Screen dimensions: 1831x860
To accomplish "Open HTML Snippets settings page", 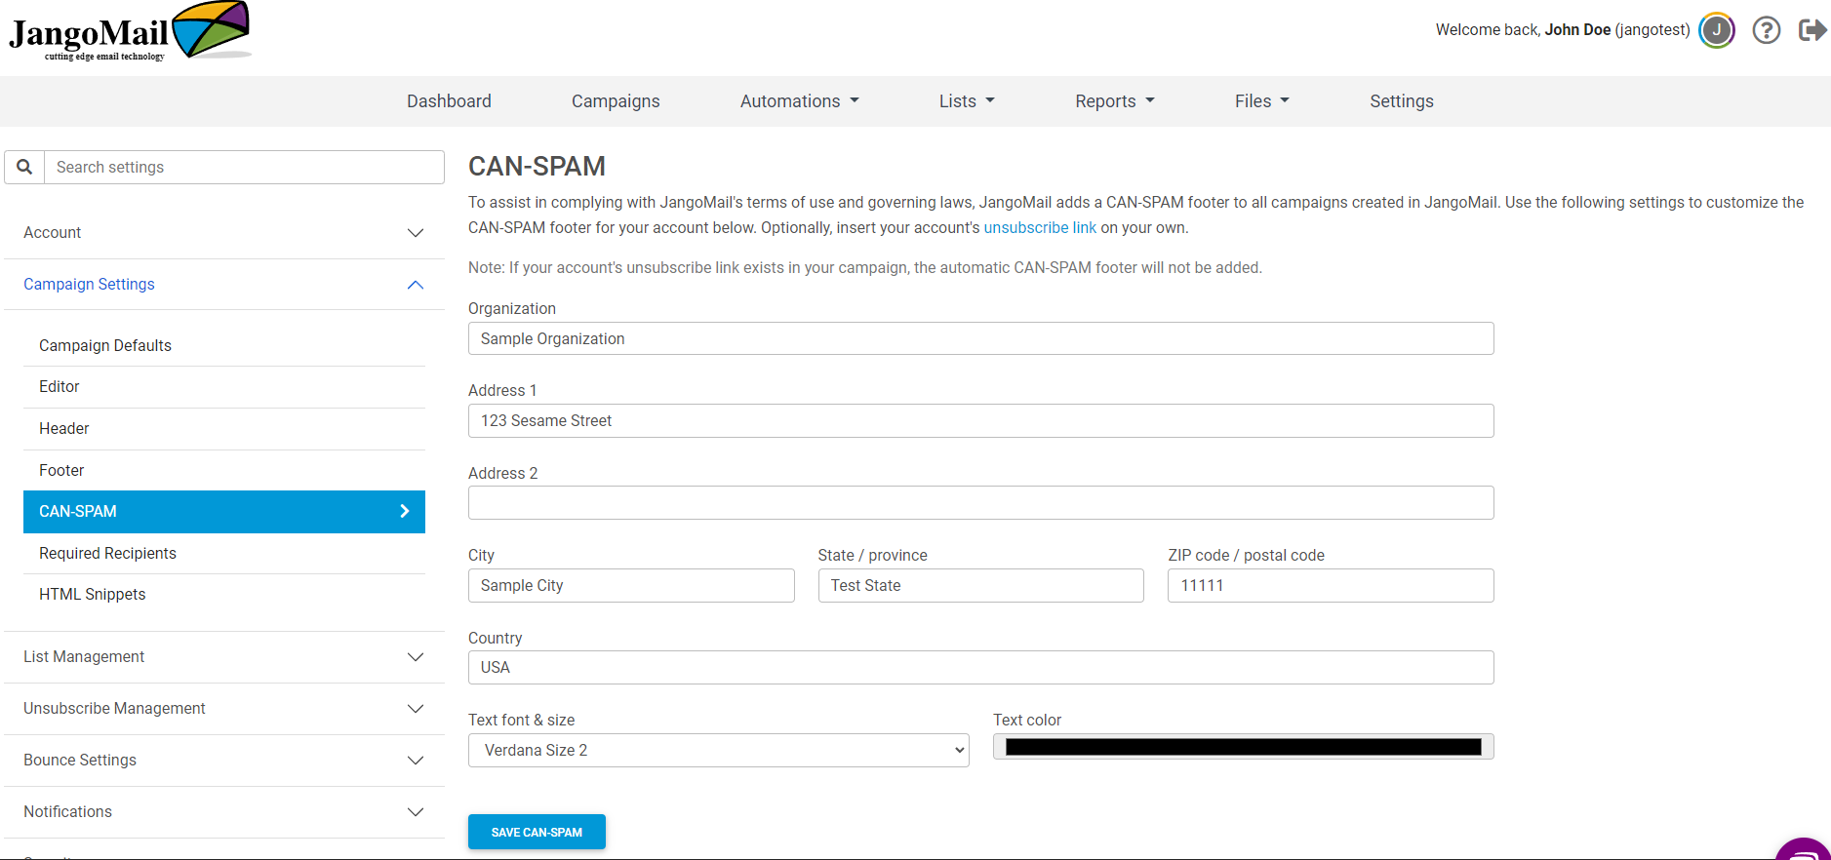I will coord(92,595).
